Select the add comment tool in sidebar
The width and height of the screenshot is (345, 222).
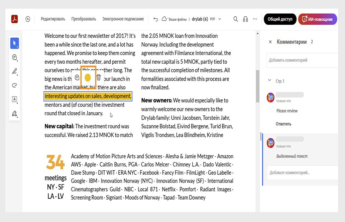(x=14, y=57)
